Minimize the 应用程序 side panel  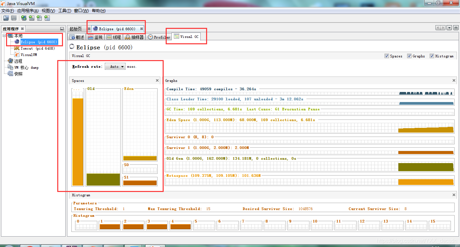click(x=62, y=29)
